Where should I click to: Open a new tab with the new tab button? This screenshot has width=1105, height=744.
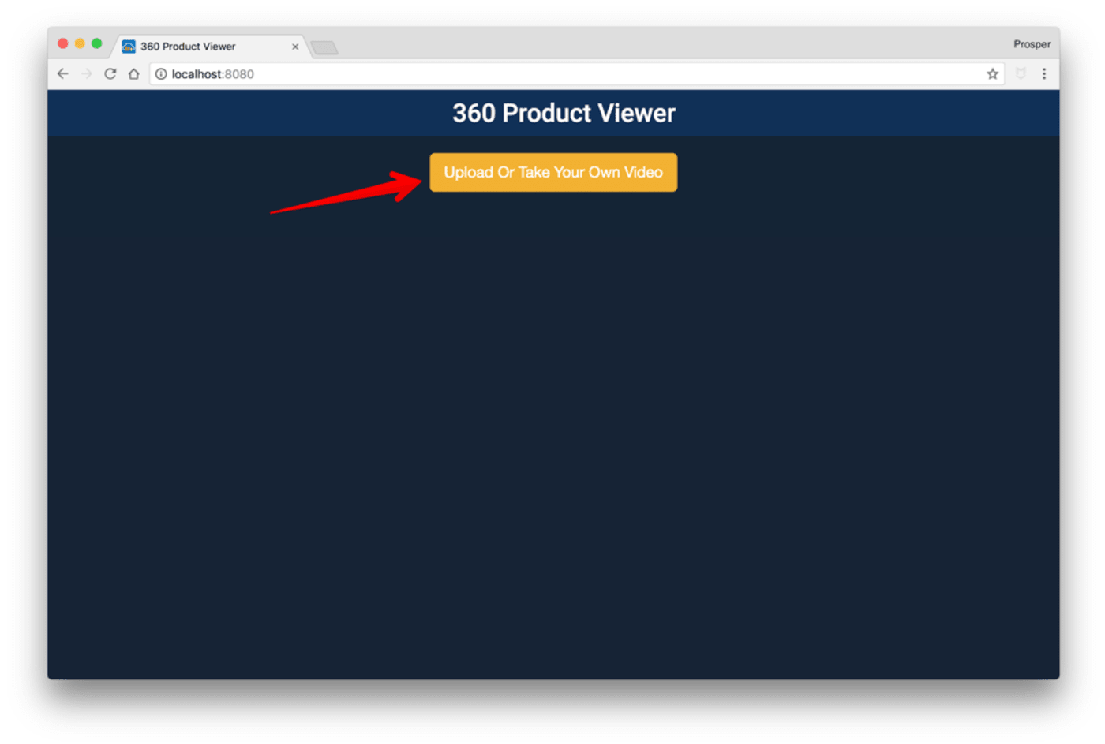324,47
